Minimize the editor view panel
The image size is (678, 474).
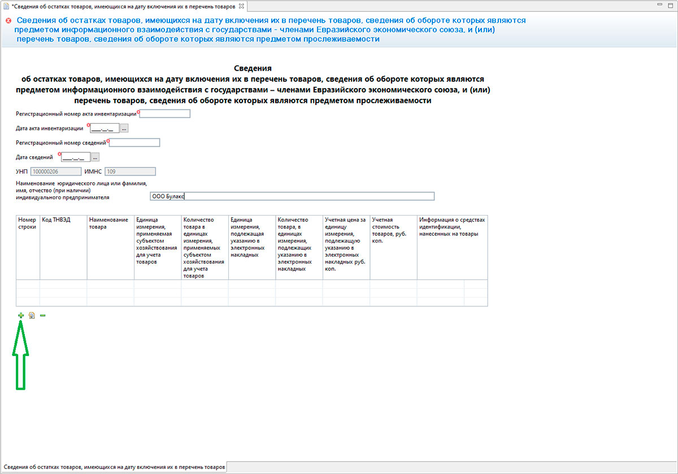pos(659,5)
